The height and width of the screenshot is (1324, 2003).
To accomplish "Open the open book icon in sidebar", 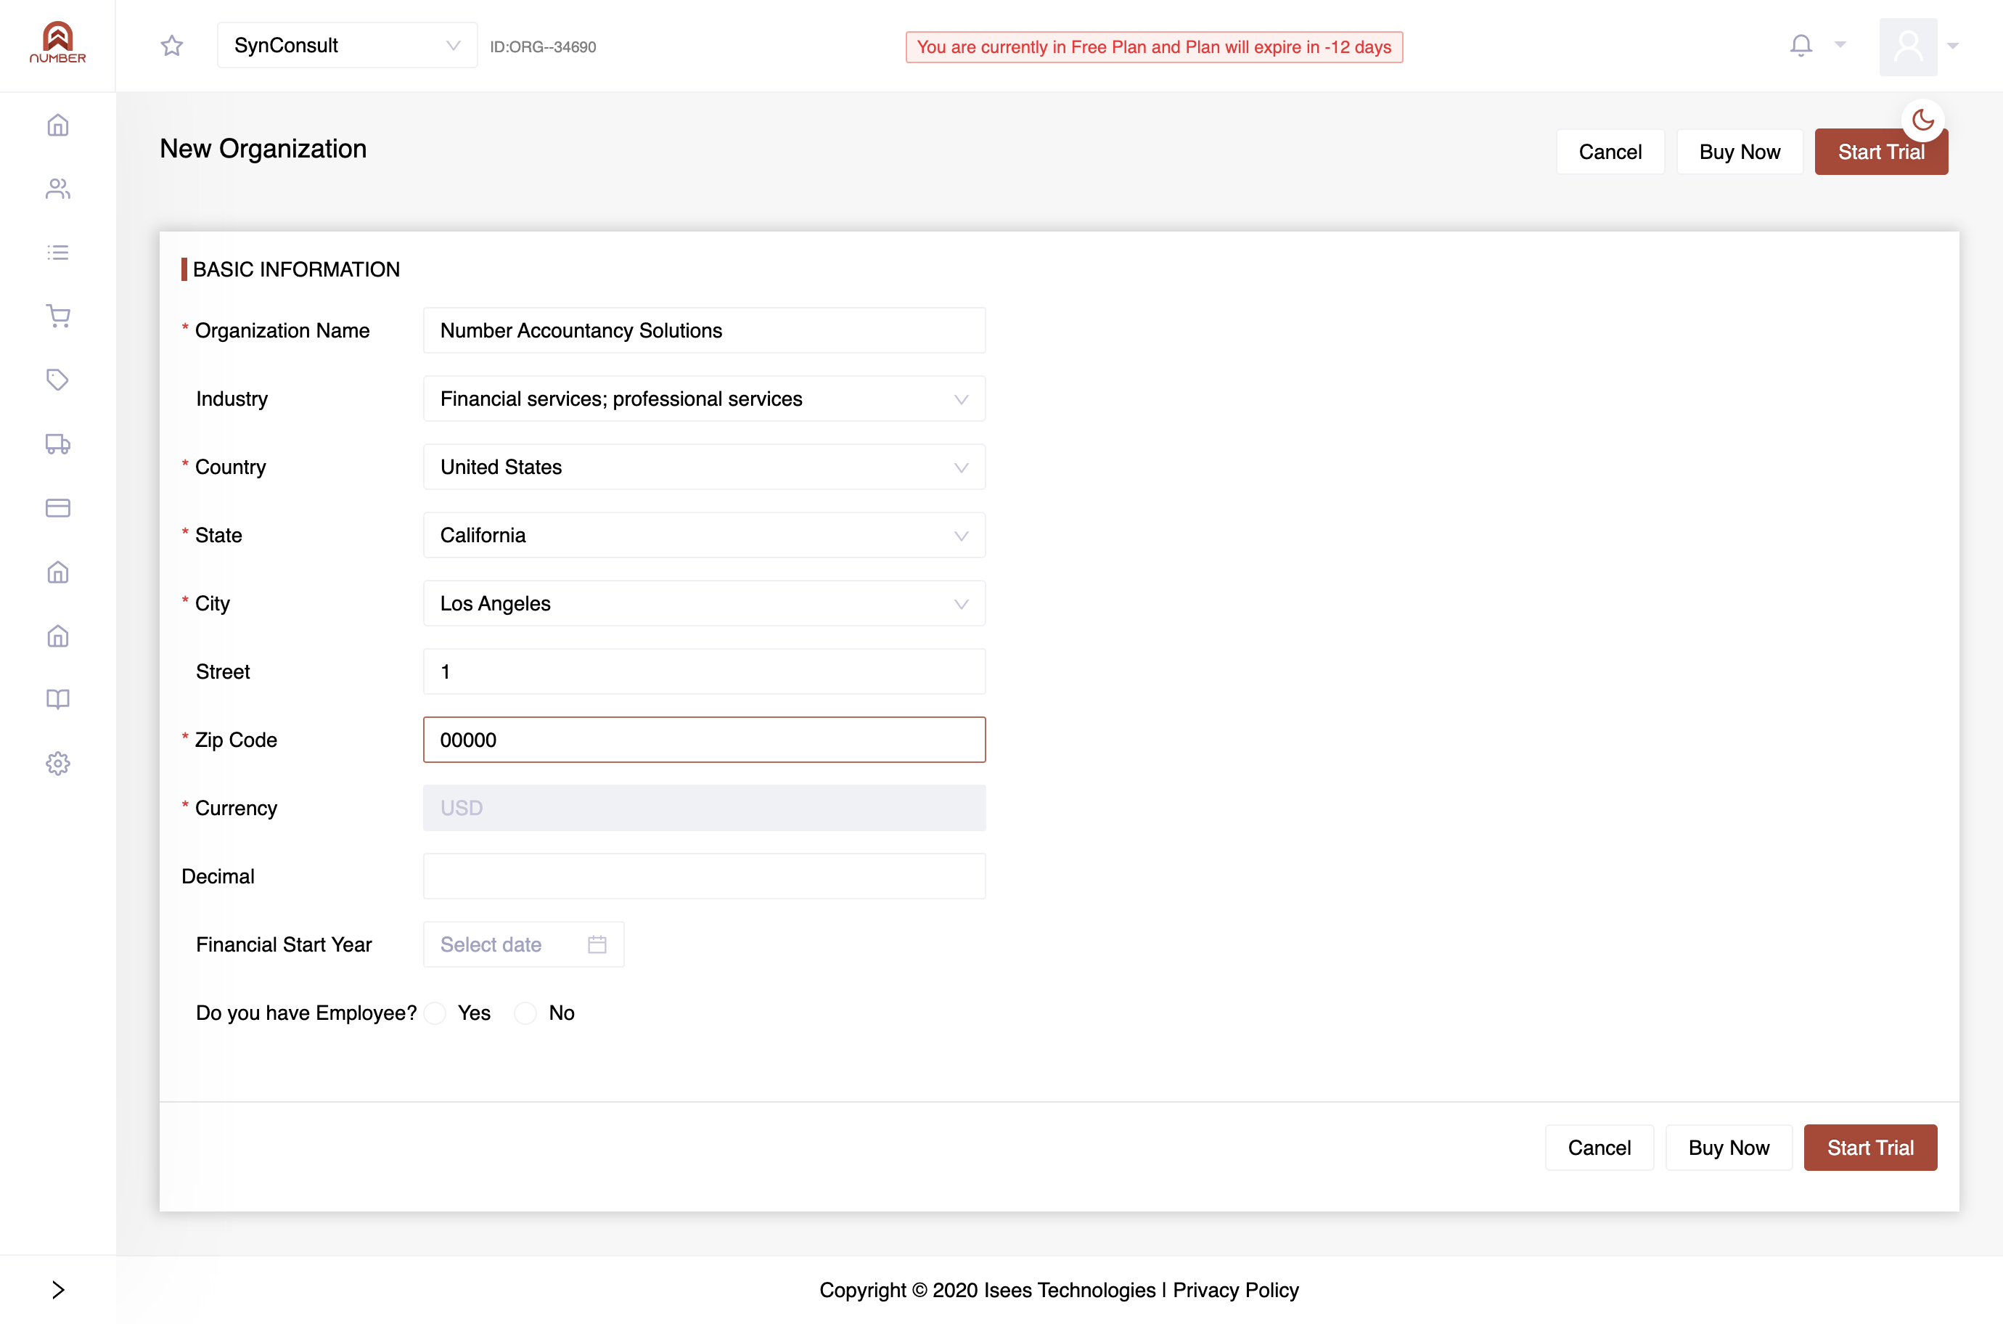I will pyautogui.click(x=57, y=699).
